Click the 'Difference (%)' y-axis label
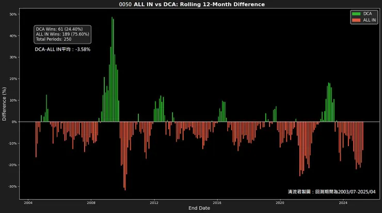Image resolution: width=382 pixels, height=213 pixels. coord(4,104)
